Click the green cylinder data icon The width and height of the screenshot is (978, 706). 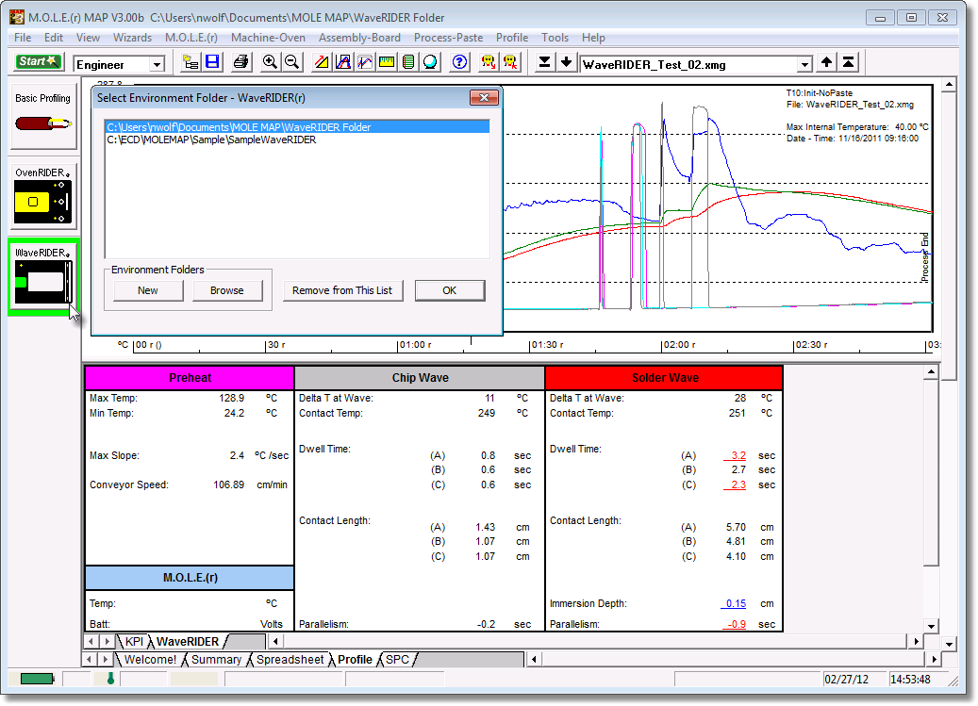click(x=408, y=62)
